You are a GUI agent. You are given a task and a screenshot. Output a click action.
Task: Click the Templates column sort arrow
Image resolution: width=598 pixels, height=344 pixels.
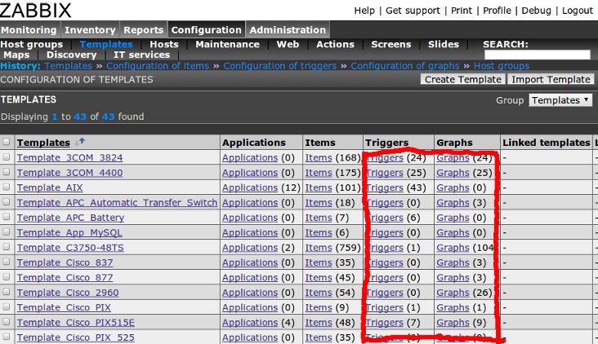point(80,143)
